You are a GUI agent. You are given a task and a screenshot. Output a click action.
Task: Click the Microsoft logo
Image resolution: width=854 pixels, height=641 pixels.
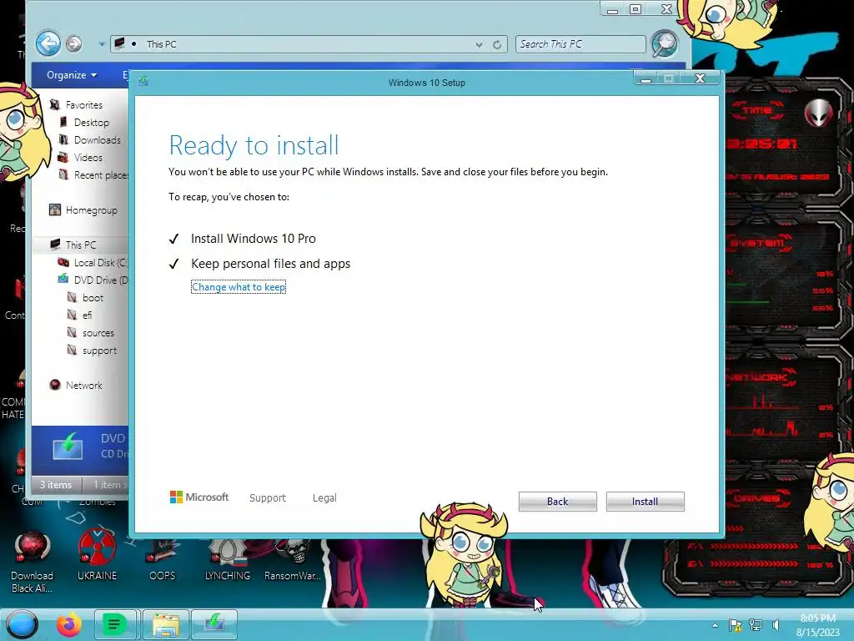[199, 497]
